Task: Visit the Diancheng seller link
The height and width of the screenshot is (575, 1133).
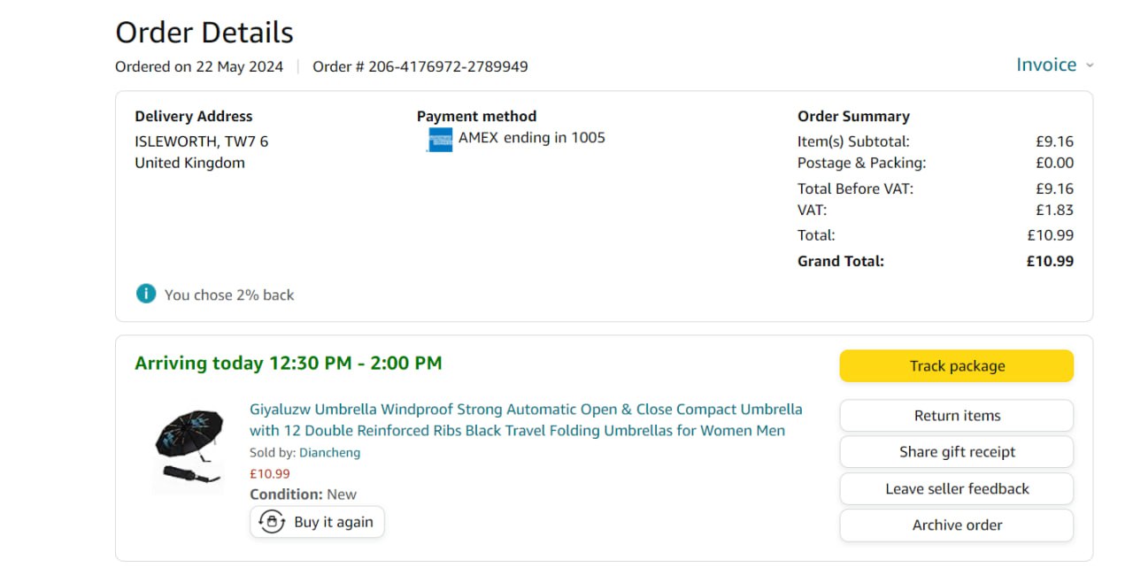Action: tap(329, 452)
